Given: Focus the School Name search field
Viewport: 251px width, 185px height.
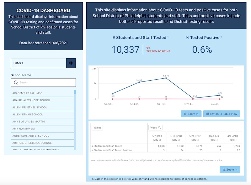Looking at the screenshot, I should (x=45, y=82).
